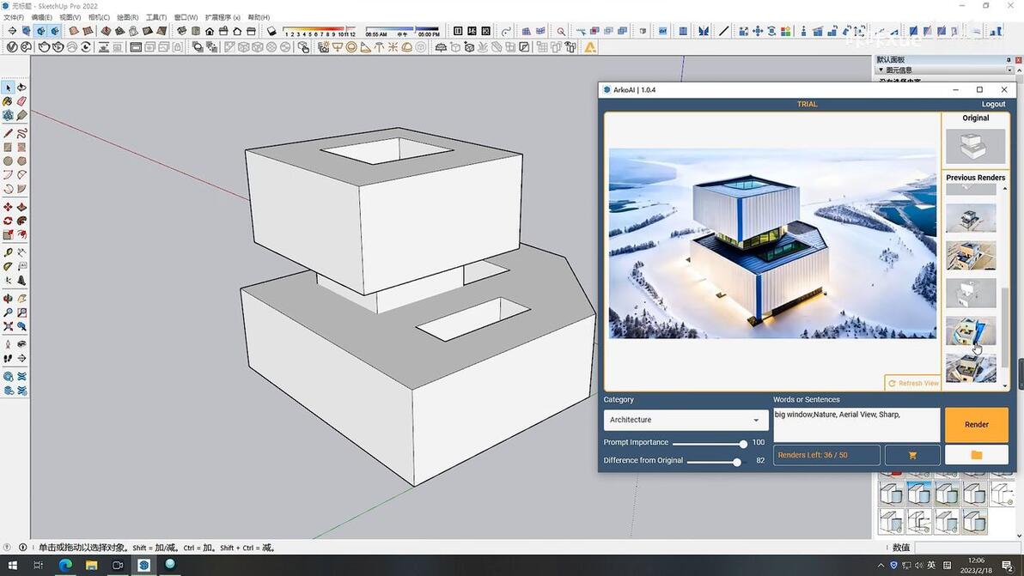Click the Prompt Importance slider handle

743,444
